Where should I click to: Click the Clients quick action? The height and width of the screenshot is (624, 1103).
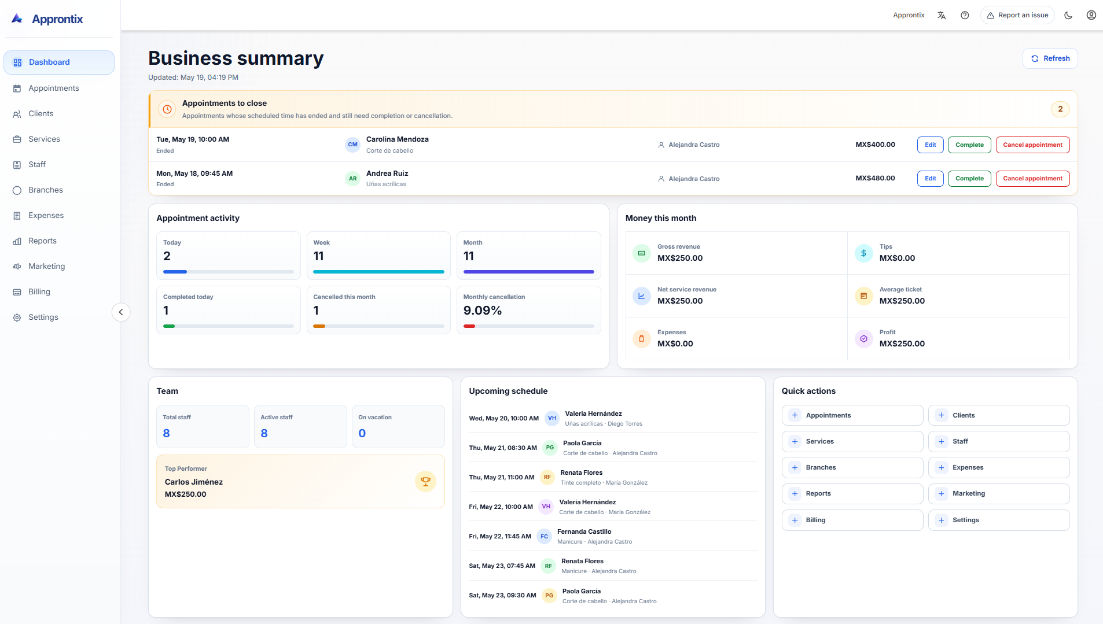point(999,416)
